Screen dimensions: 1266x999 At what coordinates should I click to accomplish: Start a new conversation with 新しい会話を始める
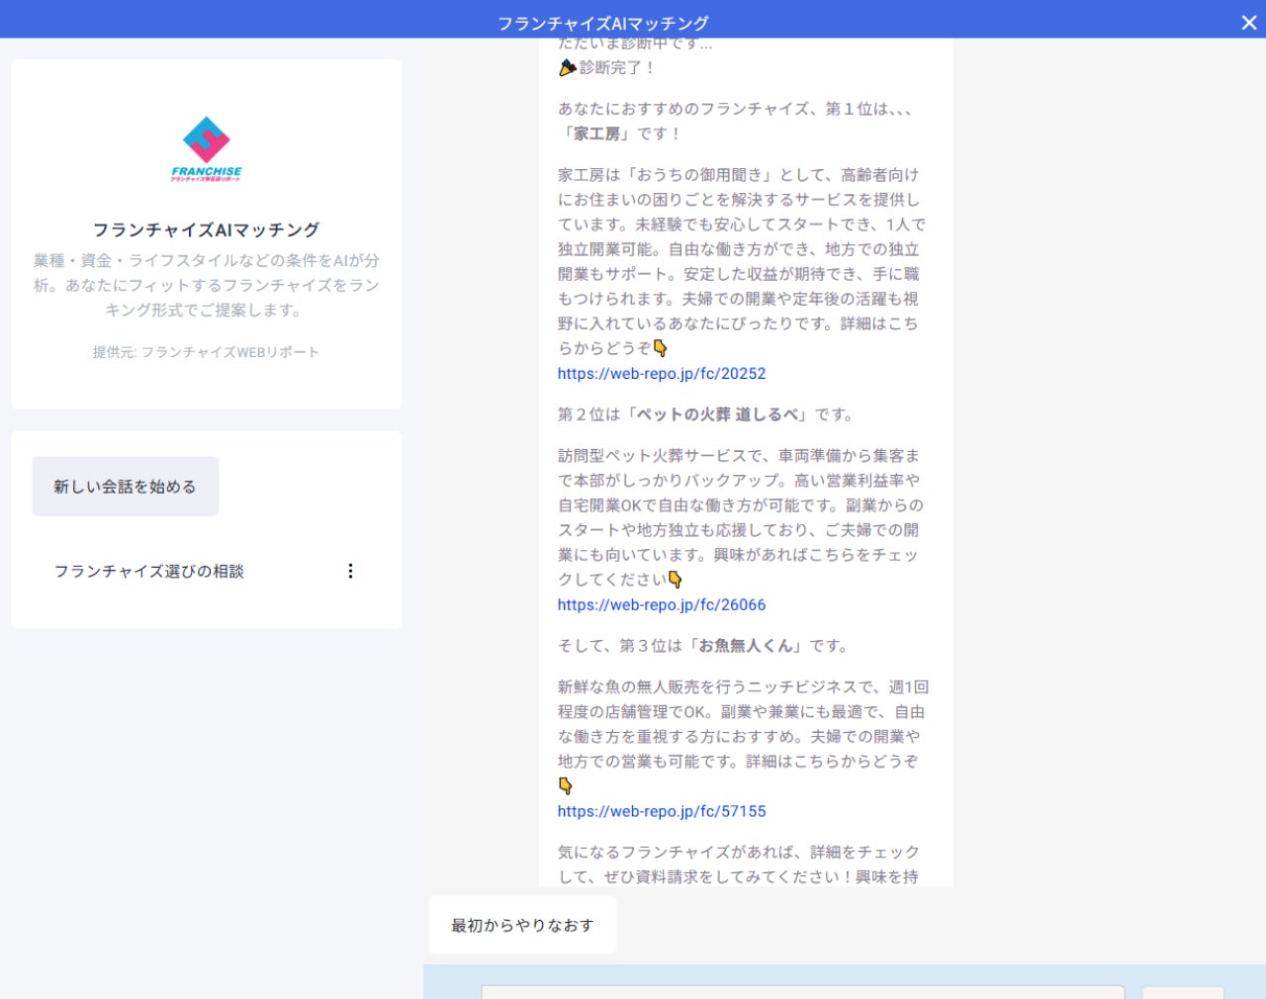126,487
